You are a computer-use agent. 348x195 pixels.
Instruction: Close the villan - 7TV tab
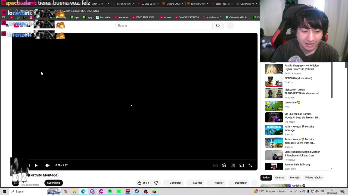(x=108, y=4)
